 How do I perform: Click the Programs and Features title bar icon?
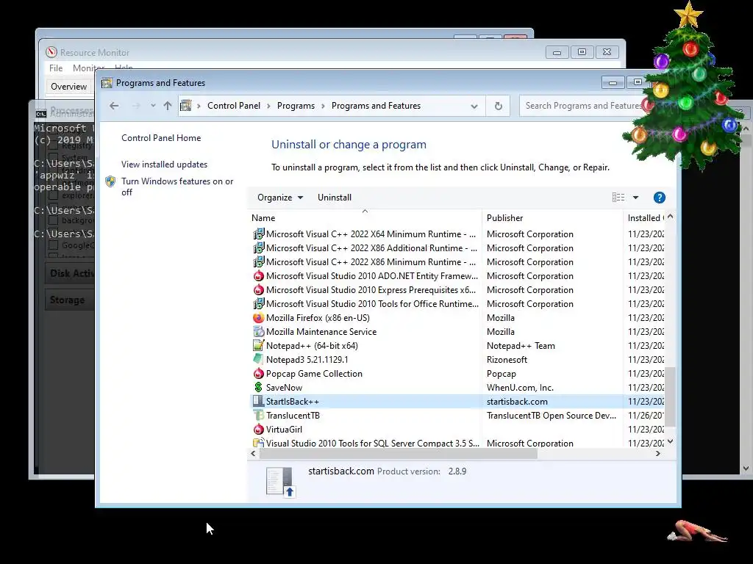pyautogui.click(x=107, y=83)
